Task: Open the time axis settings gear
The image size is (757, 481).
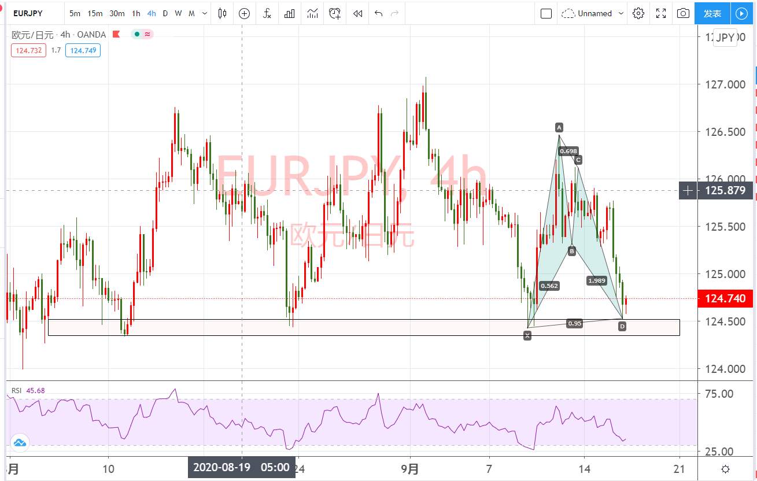Action: pos(725,468)
